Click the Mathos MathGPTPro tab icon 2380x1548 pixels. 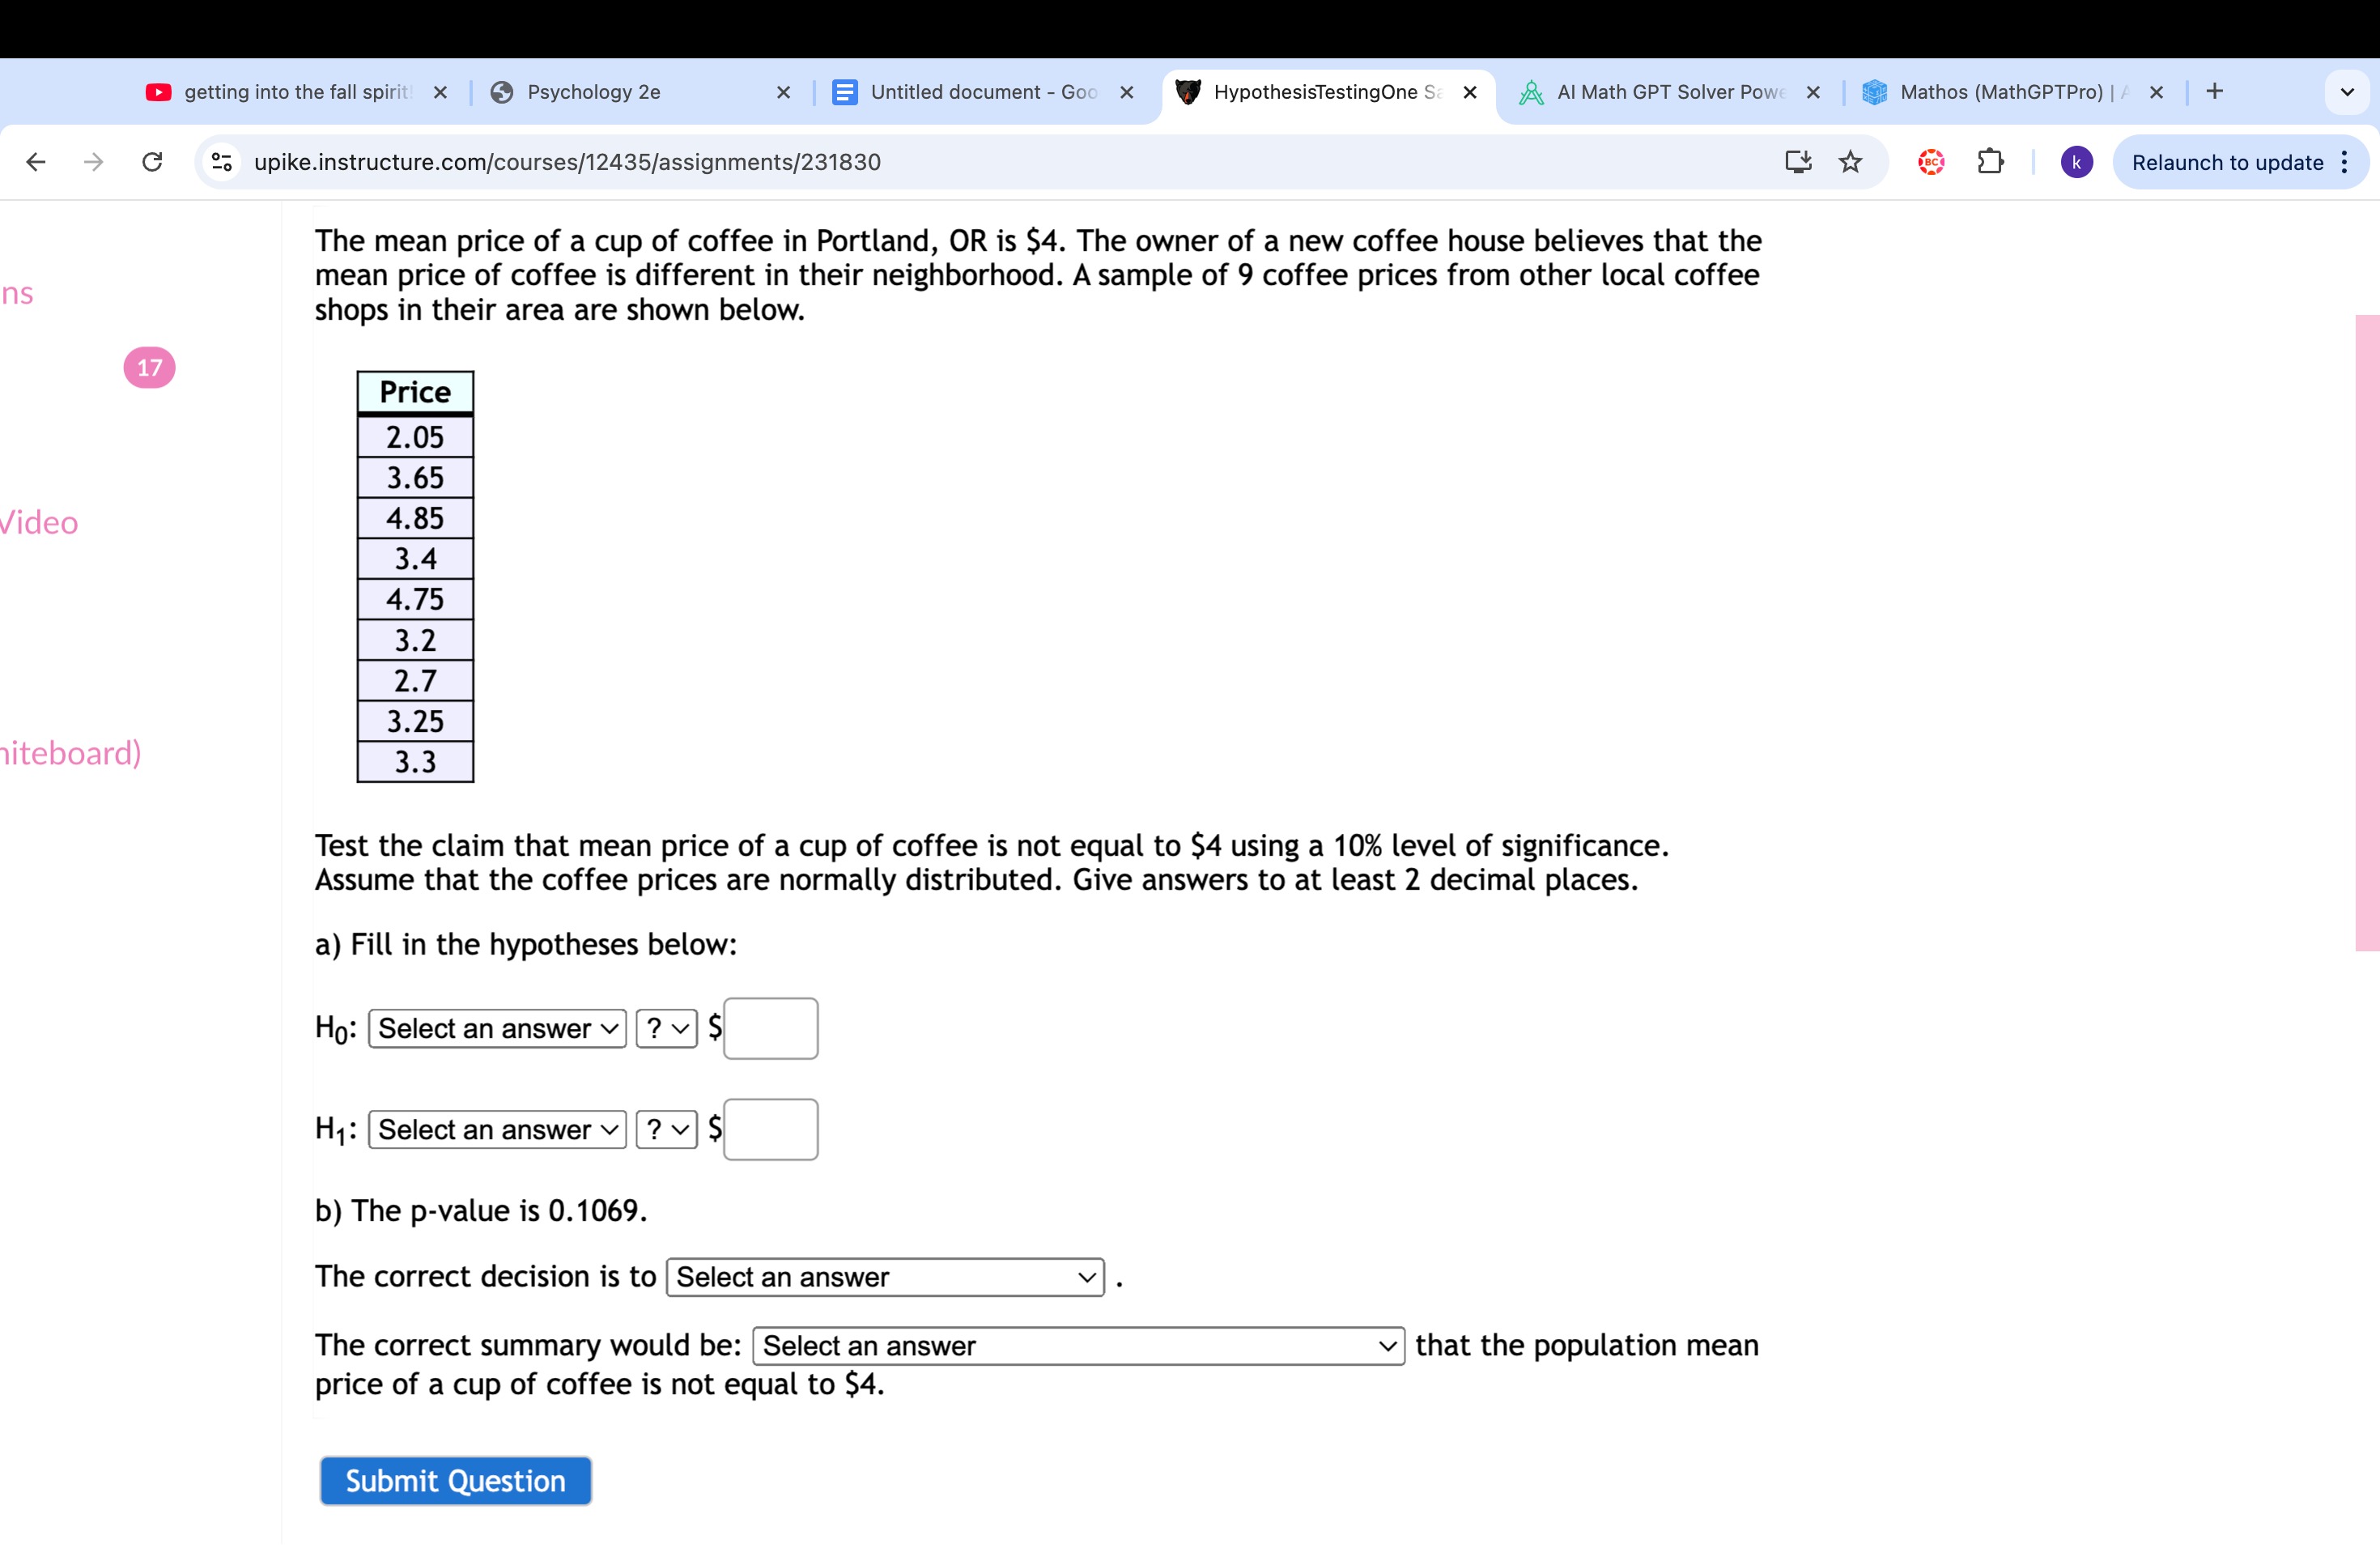[1875, 90]
